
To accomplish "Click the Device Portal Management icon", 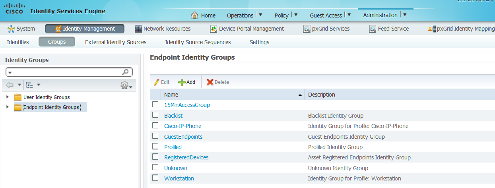I will [x=214, y=29].
